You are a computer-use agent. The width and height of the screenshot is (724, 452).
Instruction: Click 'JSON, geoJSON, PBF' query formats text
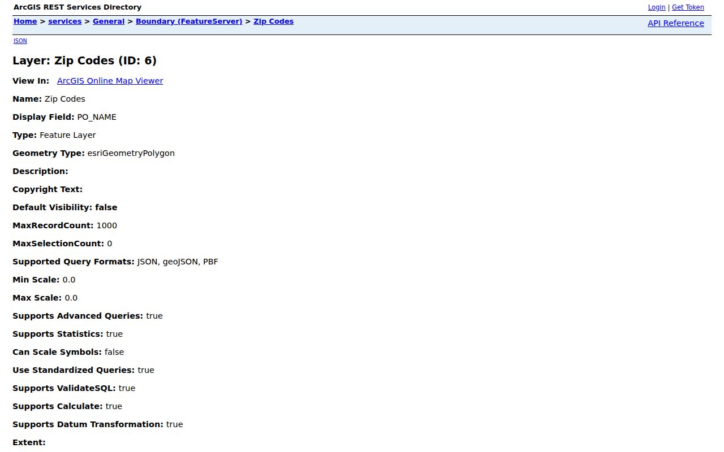(x=178, y=262)
